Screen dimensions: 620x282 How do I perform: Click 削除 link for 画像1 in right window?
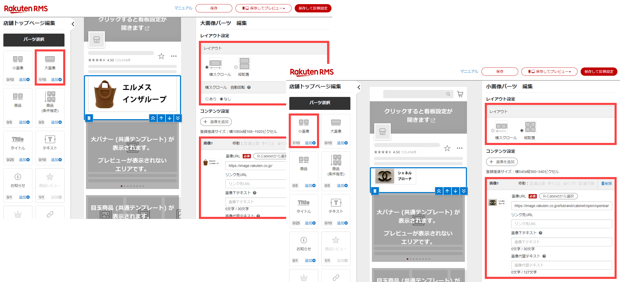click(607, 183)
